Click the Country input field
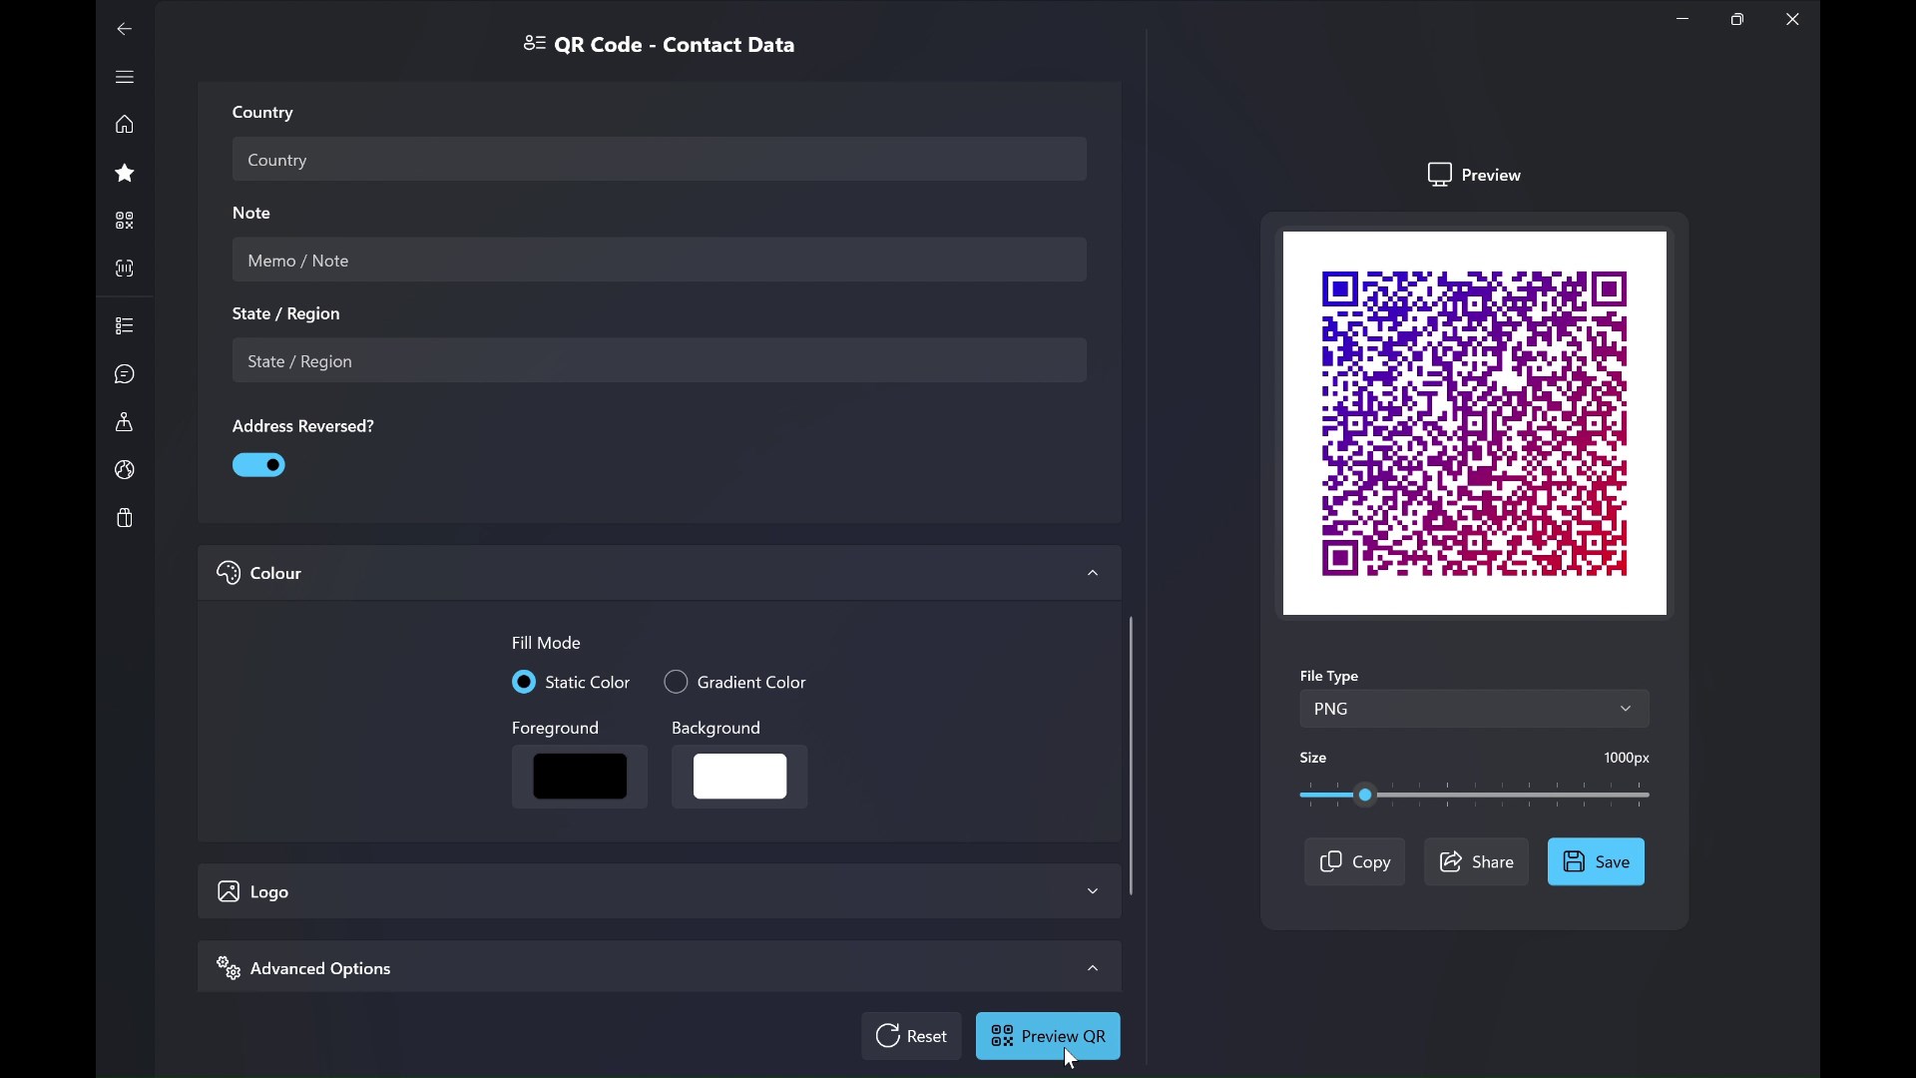Screen dimensions: 1916x1078 [x=659, y=160]
